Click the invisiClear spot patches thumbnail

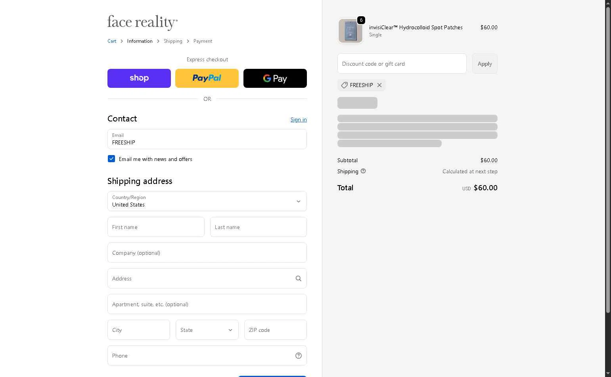pyautogui.click(x=351, y=31)
